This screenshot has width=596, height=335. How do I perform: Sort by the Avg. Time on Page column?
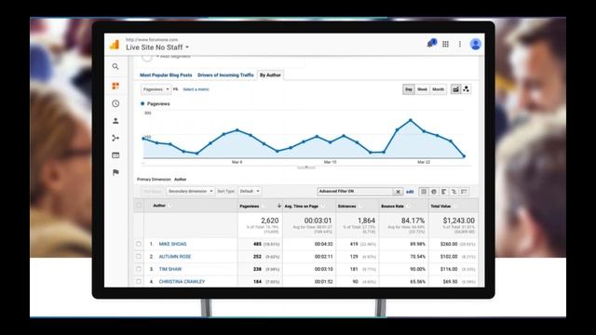tap(302, 207)
